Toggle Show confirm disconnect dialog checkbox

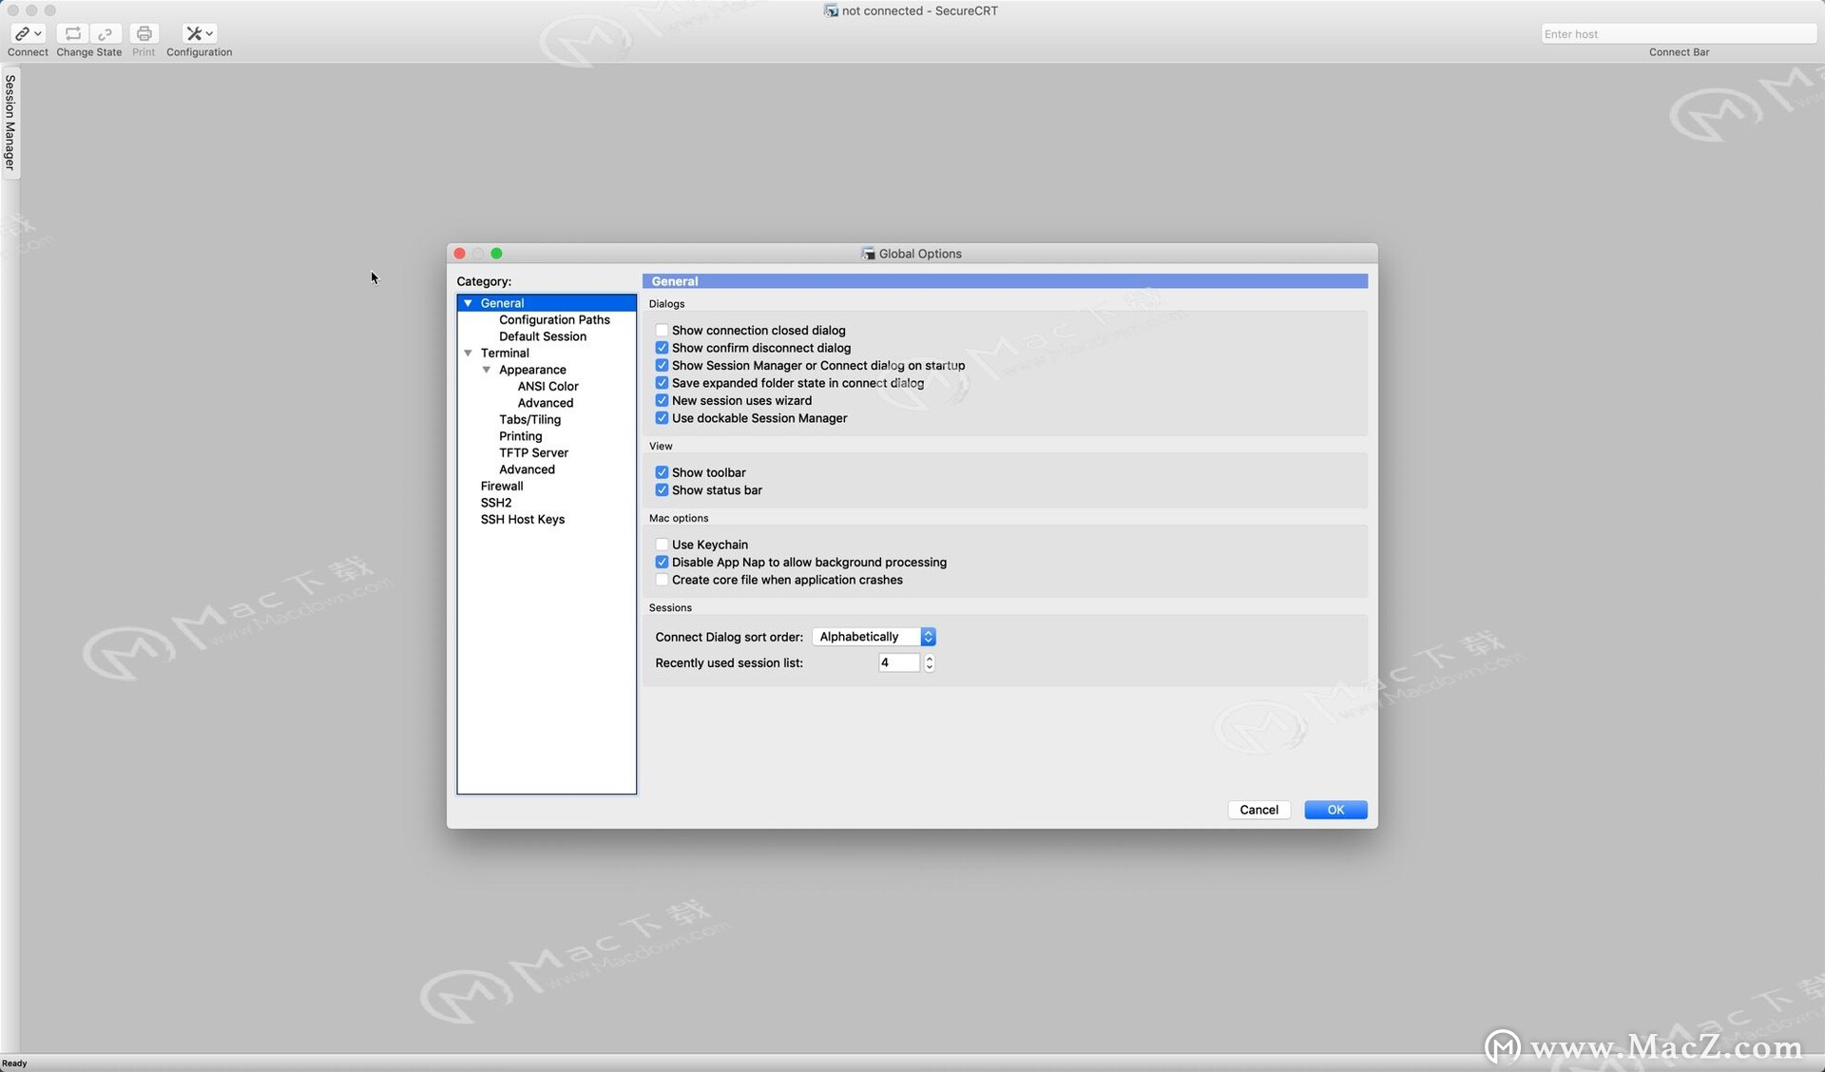pos(661,347)
